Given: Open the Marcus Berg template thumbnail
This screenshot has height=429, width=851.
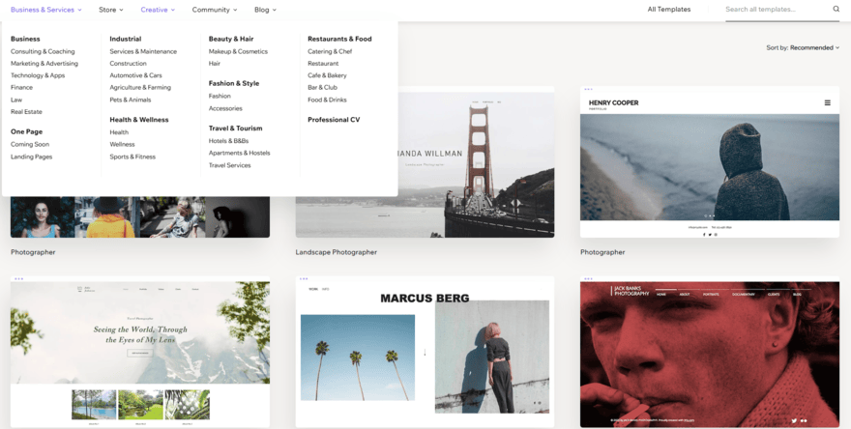Looking at the screenshot, I should point(425,353).
